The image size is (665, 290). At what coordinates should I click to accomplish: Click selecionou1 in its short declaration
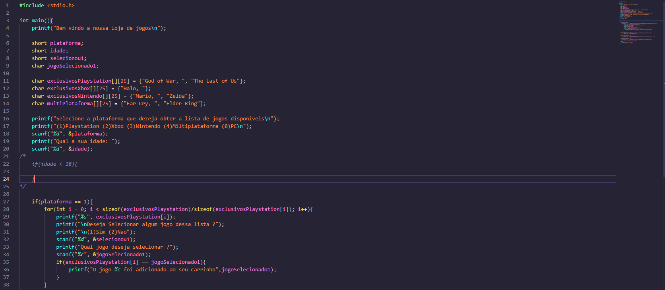pos(67,58)
